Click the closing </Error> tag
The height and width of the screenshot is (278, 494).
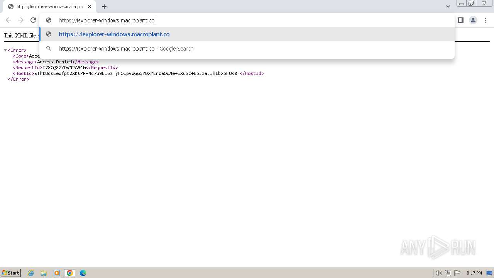tap(19, 79)
